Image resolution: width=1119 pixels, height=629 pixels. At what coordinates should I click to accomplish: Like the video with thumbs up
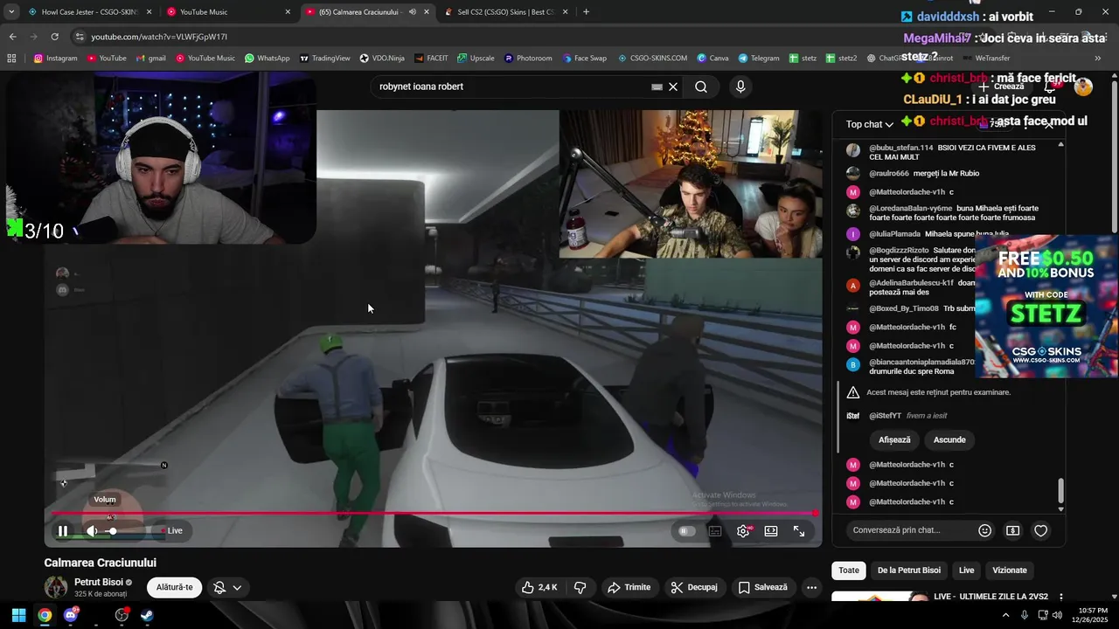click(539, 587)
